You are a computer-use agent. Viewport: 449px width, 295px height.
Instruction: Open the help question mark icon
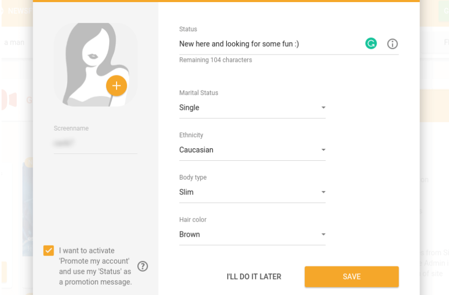click(x=143, y=266)
